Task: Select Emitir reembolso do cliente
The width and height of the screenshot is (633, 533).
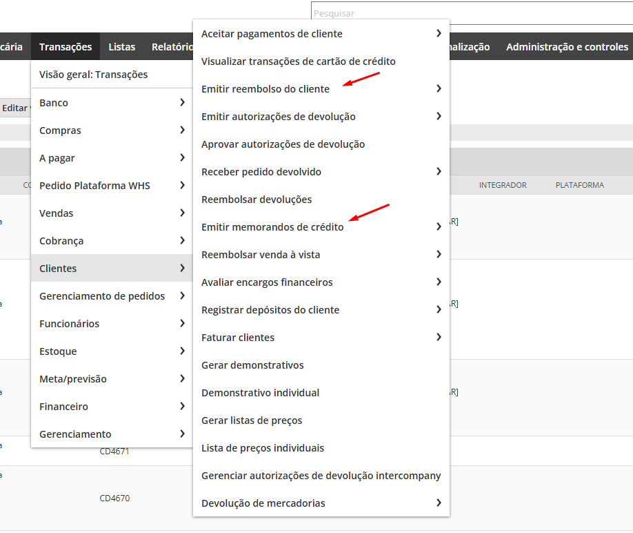Action: coord(265,89)
